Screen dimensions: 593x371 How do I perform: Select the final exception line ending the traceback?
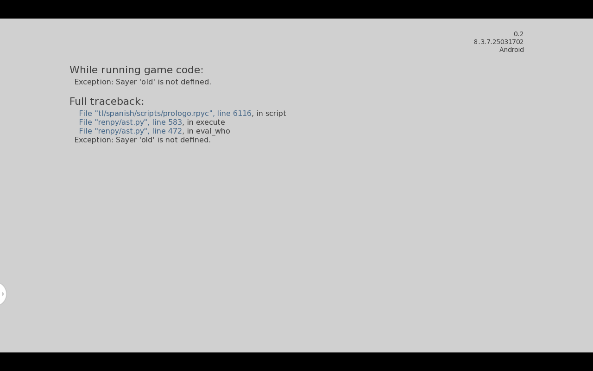[142, 140]
